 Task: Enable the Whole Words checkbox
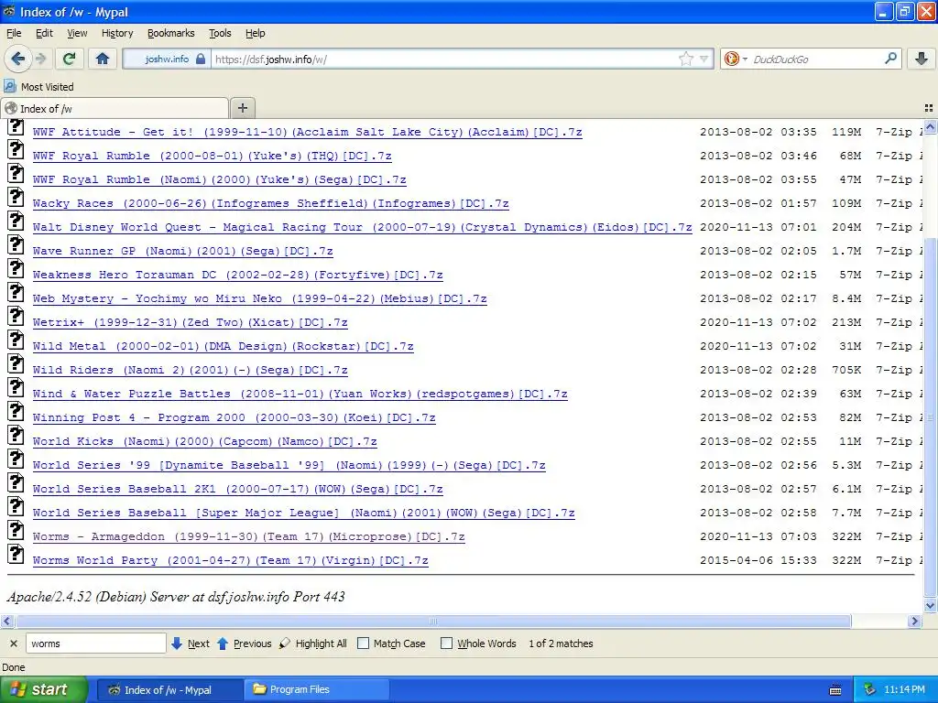tap(446, 644)
